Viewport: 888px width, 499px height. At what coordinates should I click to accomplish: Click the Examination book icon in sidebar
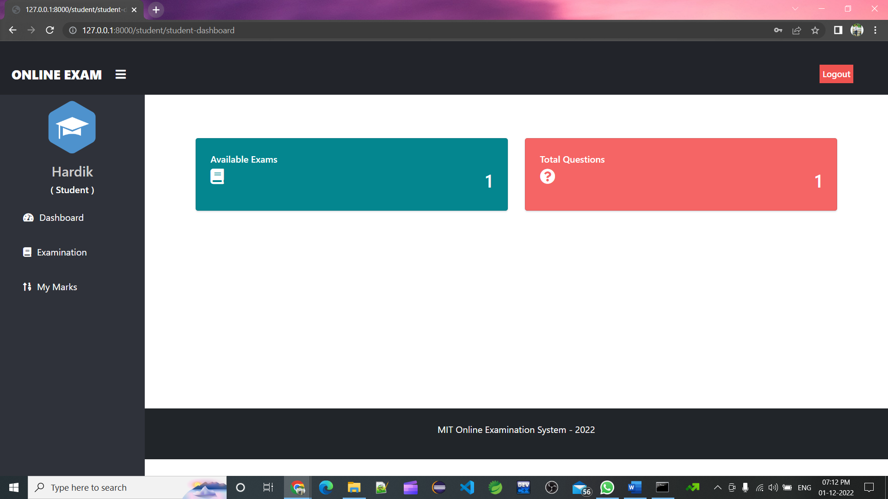(27, 252)
